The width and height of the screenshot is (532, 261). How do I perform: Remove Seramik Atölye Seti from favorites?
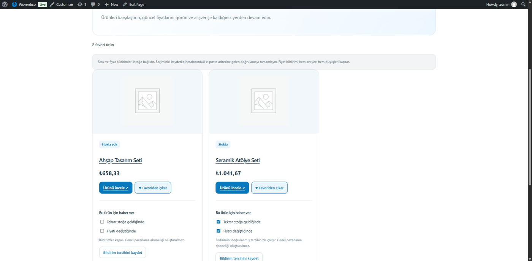[269, 188]
